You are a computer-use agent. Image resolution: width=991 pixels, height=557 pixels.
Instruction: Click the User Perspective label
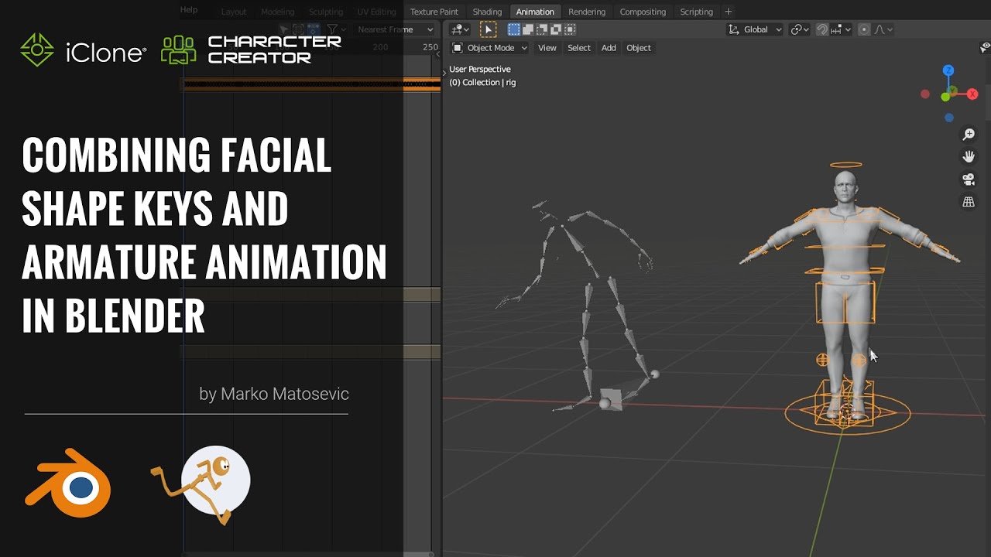tap(480, 70)
